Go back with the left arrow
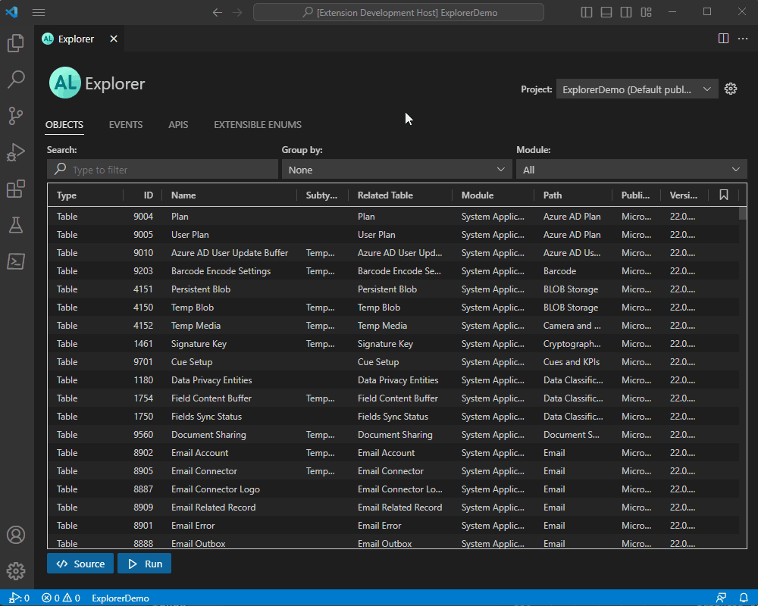This screenshot has width=758, height=606. [x=218, y=13]
